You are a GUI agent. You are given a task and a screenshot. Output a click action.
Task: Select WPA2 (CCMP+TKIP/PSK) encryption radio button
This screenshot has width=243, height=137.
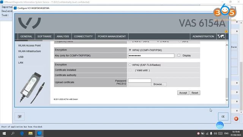pyautogui.click(x=130, y=50)
